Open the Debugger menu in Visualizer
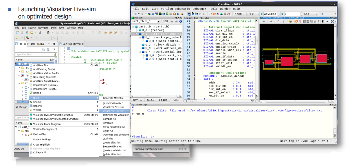Screen dimensions: 350x166 pos(200,9)
